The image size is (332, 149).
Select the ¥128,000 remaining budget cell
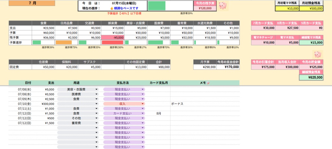[205, 8]
